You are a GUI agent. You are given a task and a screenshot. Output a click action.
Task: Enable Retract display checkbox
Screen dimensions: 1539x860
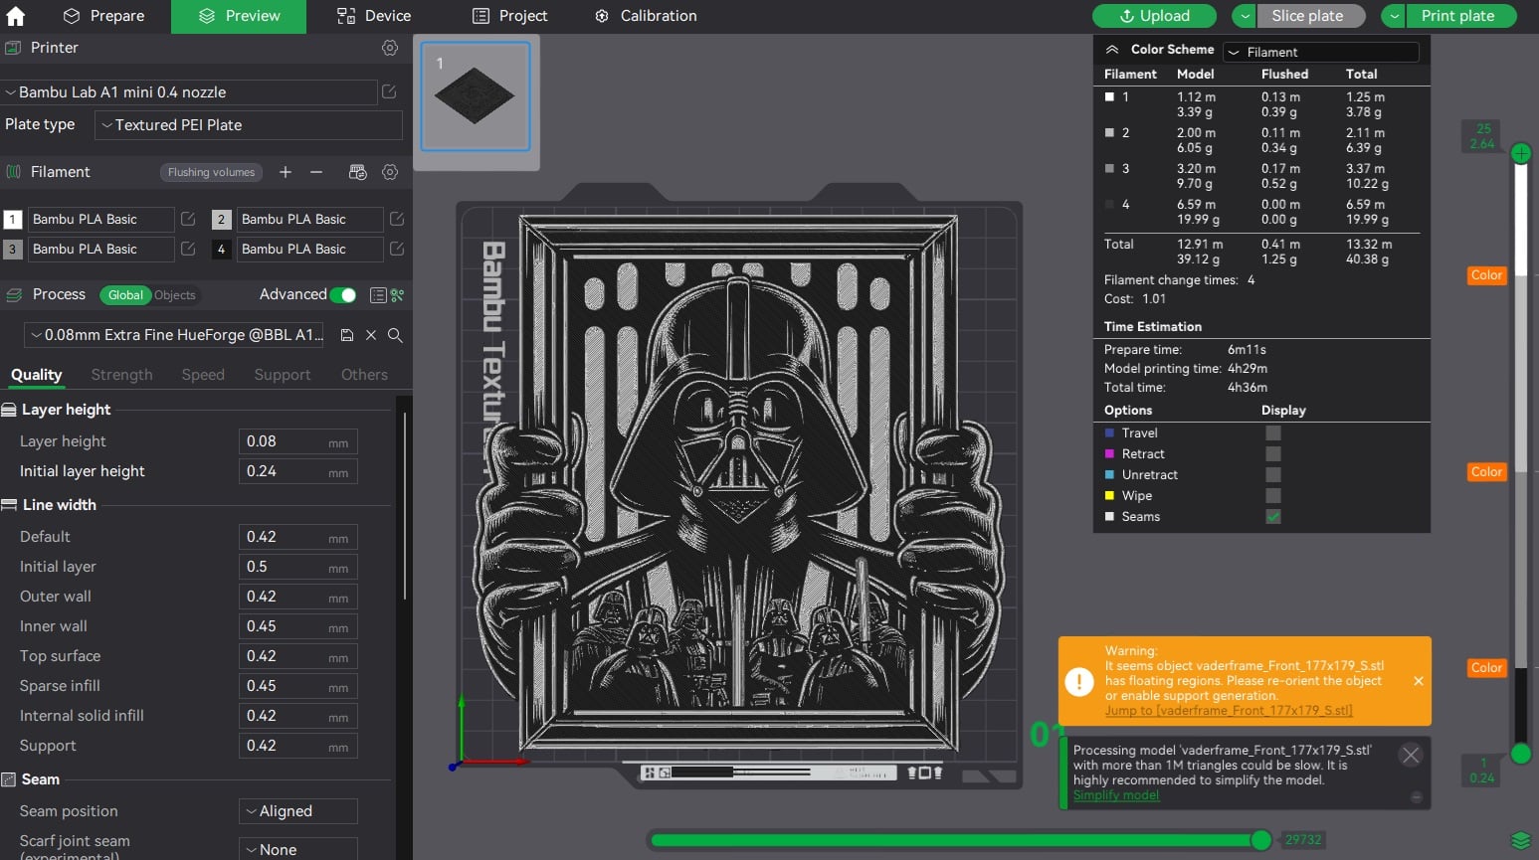click(x=1273, y=453)
